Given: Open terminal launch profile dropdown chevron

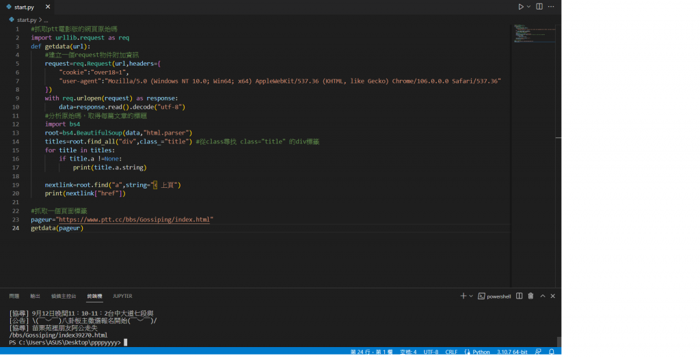Looking at the screenshot, I should [x=471, y=296].
